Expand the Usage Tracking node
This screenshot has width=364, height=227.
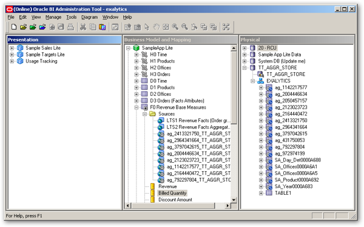12,61
